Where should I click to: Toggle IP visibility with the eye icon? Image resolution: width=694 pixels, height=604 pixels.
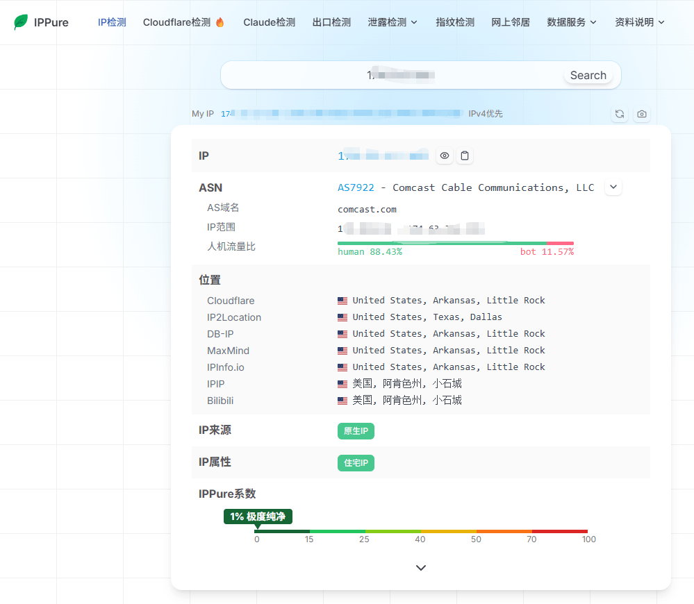click(445, 156)
